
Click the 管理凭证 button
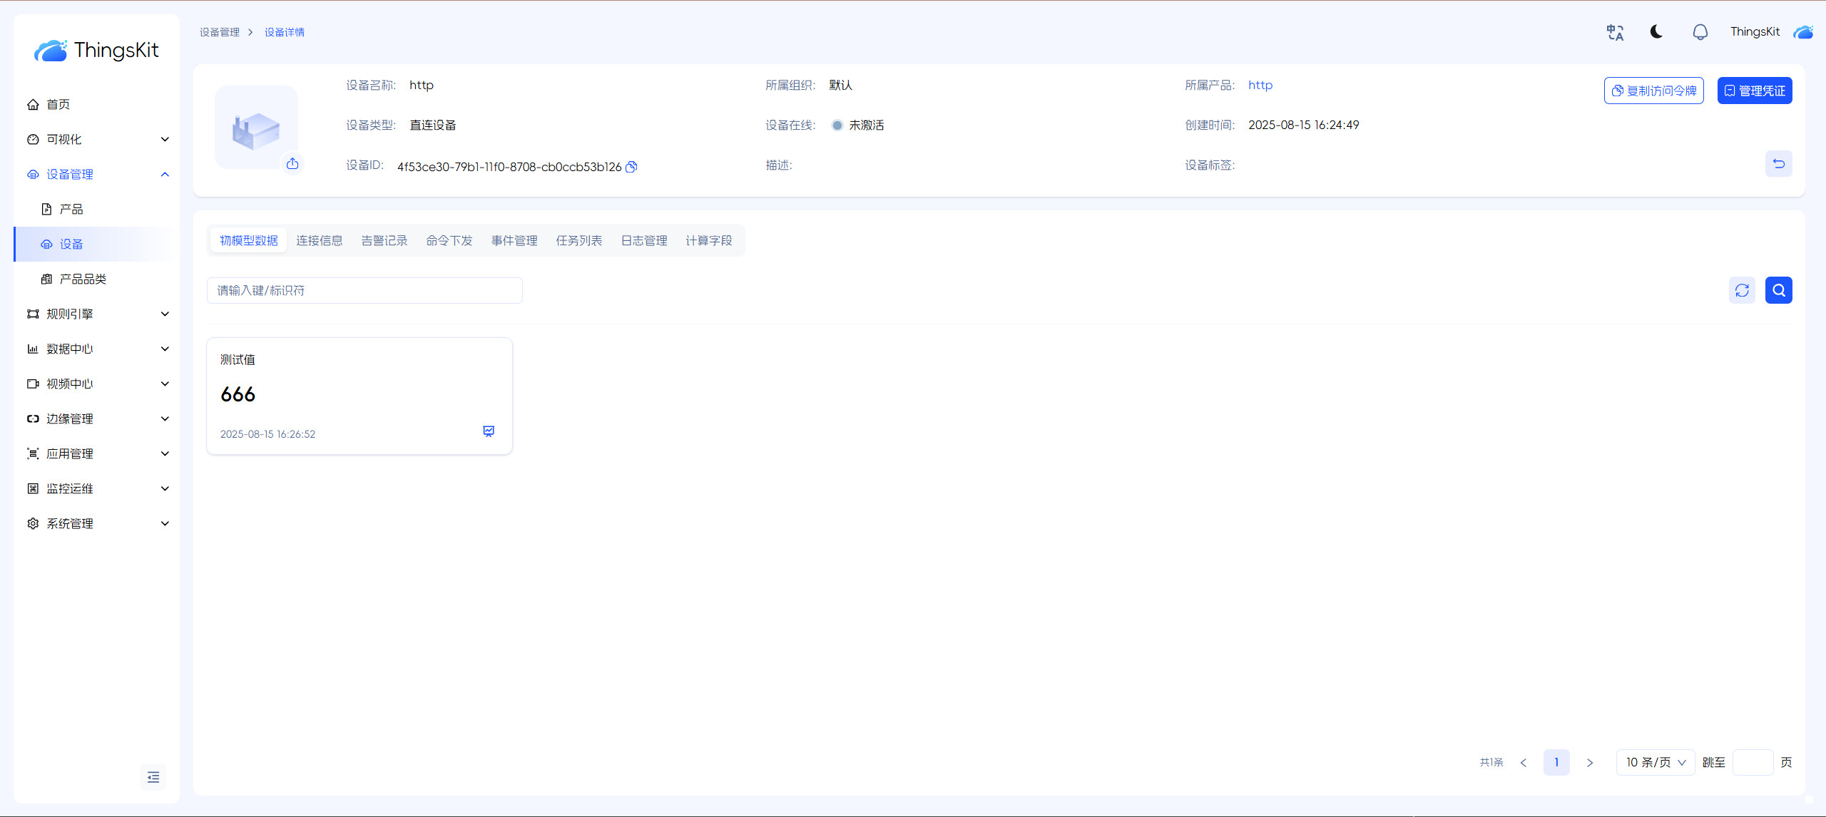point(1754,91)
